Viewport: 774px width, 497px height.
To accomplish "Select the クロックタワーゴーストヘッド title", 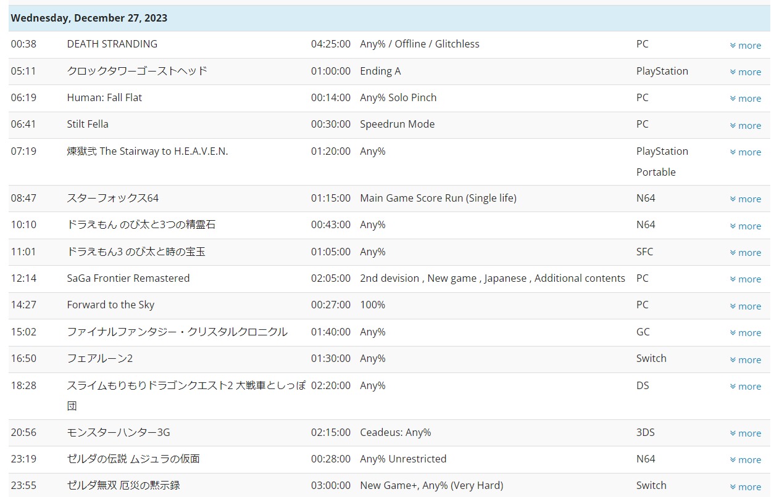I will (x=137, y=71).
